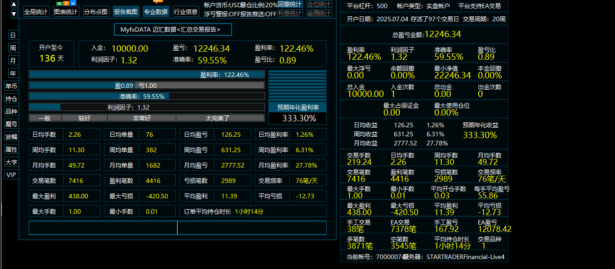
Task: Click the 太完美了 rating segment
Action: tap(220, 118)
